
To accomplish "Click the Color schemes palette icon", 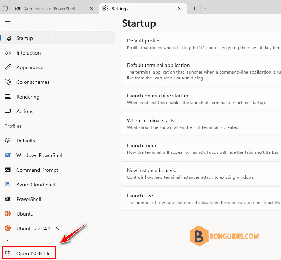I will (x=8, y=82).
